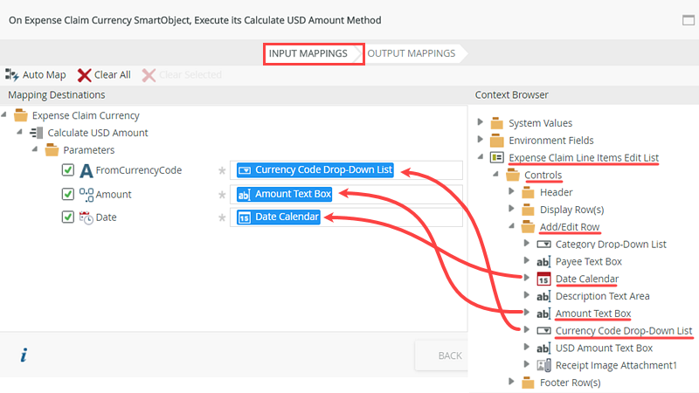Click the Auto Map wand icon
The width and height of the screenshot is (699, 393).
(x=11, y=75)
